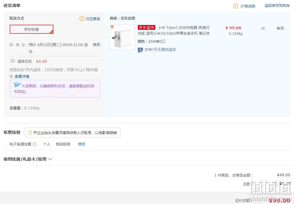Select 京东快递 delivery method
Screen dimensions: 294x204
point(31,29)
